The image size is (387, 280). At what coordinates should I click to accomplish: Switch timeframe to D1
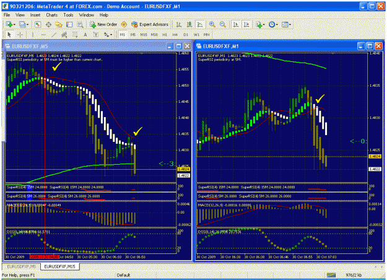186,35
